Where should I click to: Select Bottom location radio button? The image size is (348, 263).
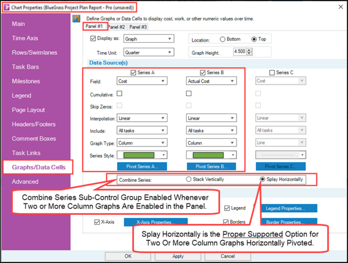[x=222, y=39]
